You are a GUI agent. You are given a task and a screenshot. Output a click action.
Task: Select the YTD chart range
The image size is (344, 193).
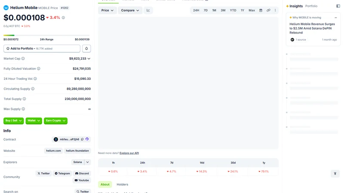pyautogui.click(x=233, y=10)
